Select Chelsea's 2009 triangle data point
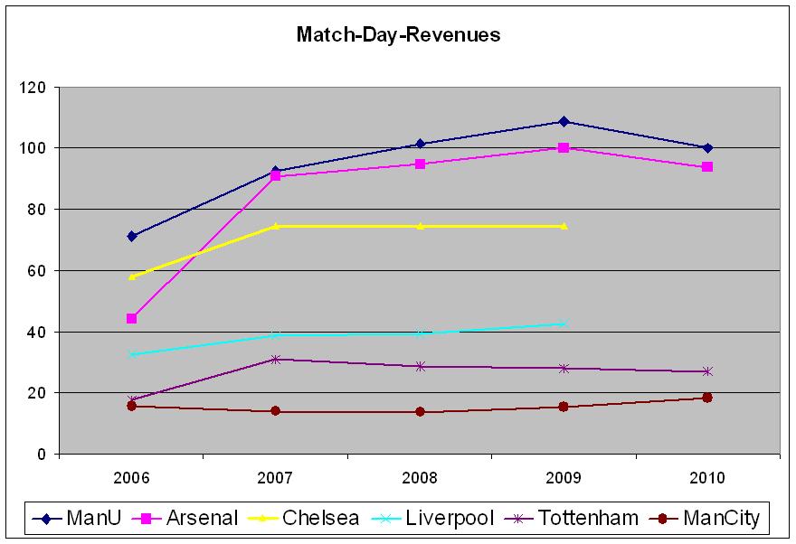The height and width of the screenshot is (544, 796). point(564,226)
